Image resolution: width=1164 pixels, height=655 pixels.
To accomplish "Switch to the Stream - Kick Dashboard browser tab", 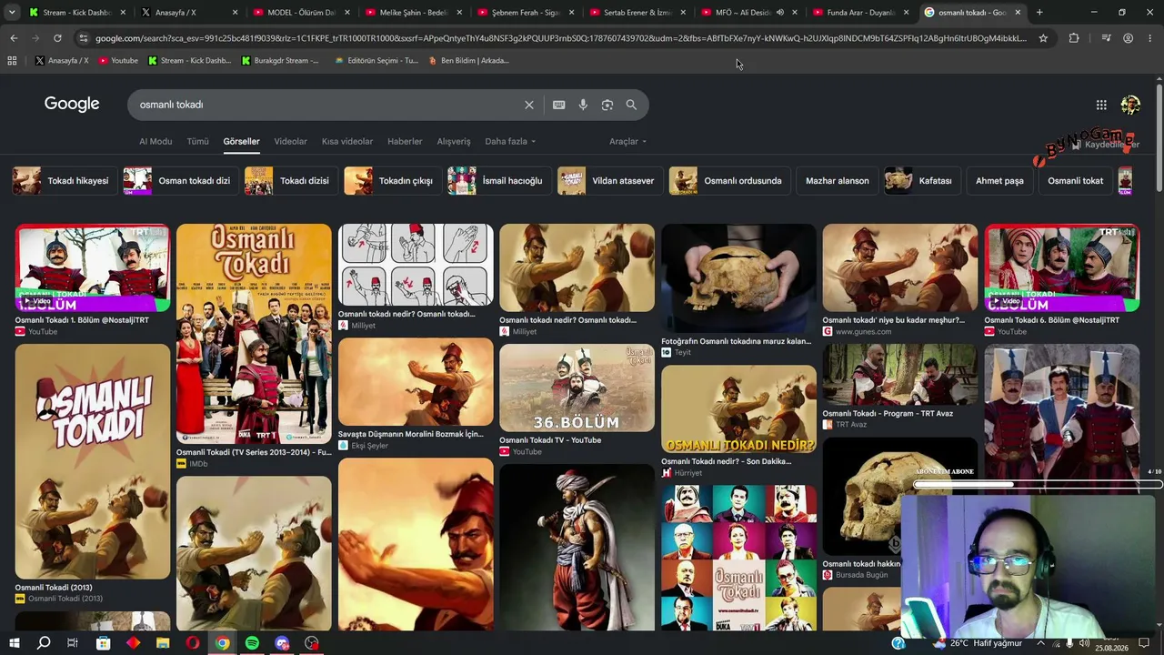I will point(77,13).
